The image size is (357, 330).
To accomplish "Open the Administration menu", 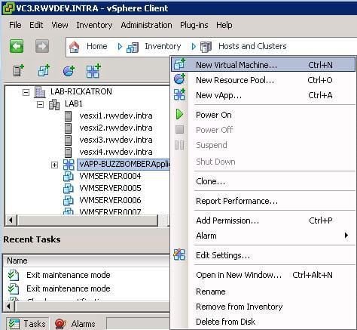I will point(146,25).
